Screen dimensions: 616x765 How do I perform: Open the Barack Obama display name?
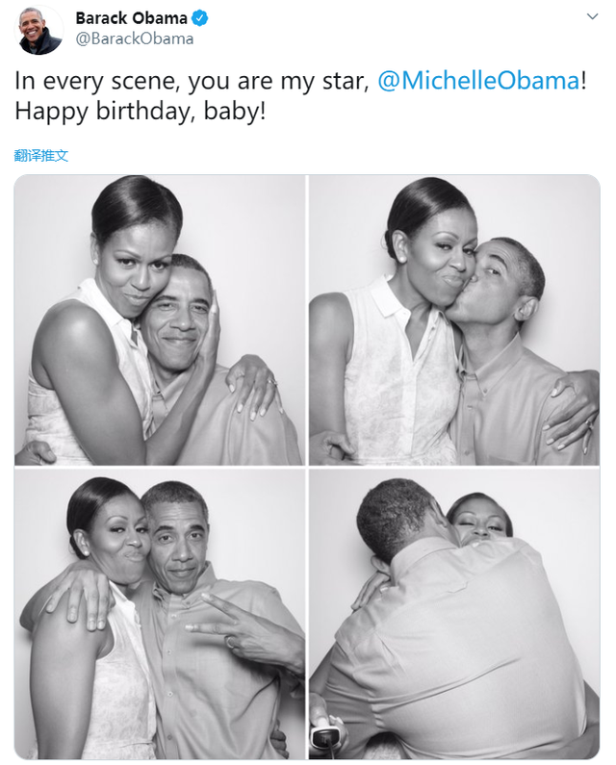(x=133, y=18)
